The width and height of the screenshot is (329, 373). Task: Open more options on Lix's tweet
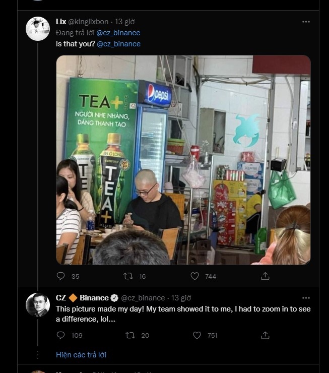click(x=306, y=22)
